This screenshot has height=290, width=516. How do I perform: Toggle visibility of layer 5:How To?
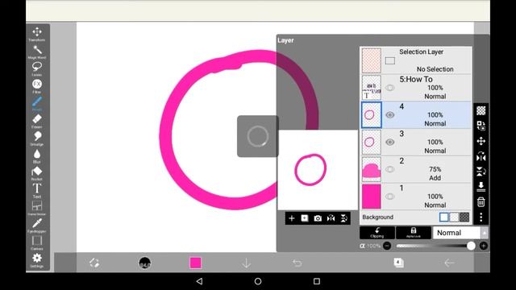pos(390,88)
